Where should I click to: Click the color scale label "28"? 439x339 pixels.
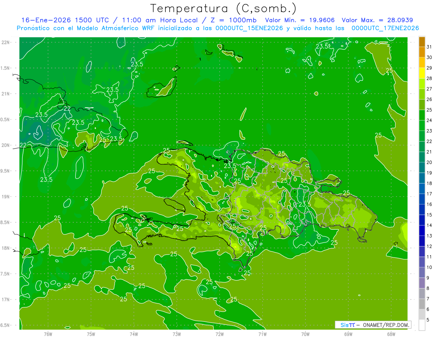tap(429, 78)
